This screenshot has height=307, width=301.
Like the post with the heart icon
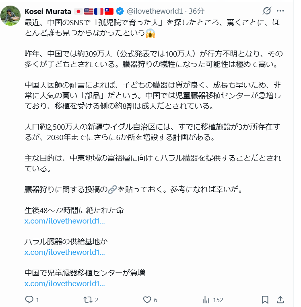147,300
